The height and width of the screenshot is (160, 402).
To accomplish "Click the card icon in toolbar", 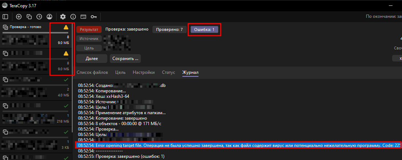I will coord(83,17).
